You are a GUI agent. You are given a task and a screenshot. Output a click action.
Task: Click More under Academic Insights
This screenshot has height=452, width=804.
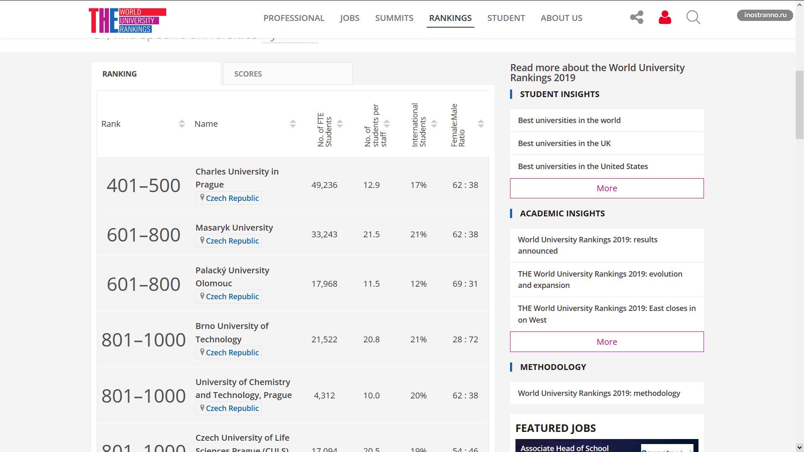606,342
